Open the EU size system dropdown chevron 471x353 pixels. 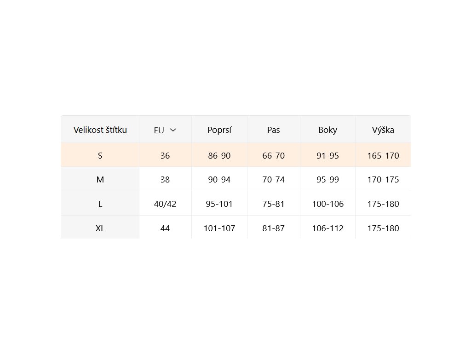click(173, 130)
